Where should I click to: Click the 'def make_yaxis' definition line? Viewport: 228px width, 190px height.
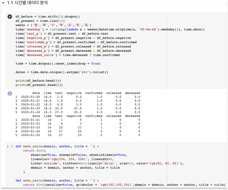pos(57,180)
